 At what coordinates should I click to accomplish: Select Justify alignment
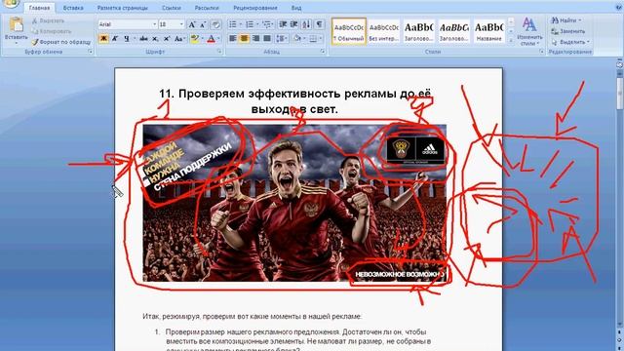click(x=267, y=39)
